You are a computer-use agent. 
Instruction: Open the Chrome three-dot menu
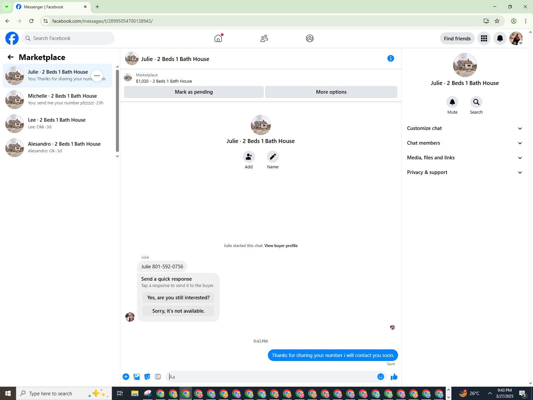(526, 21)
